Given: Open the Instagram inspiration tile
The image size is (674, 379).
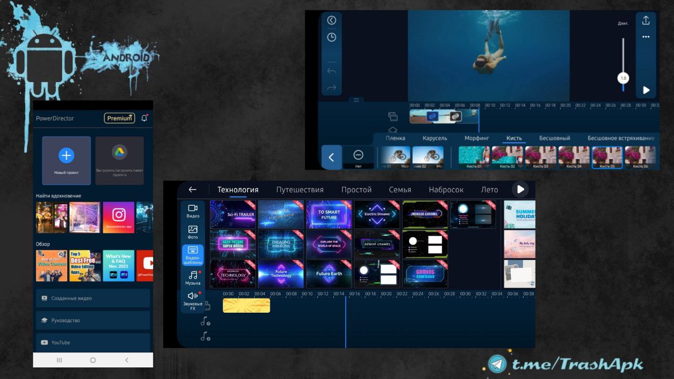Looking at the screenshot, I should pos(118,217).
